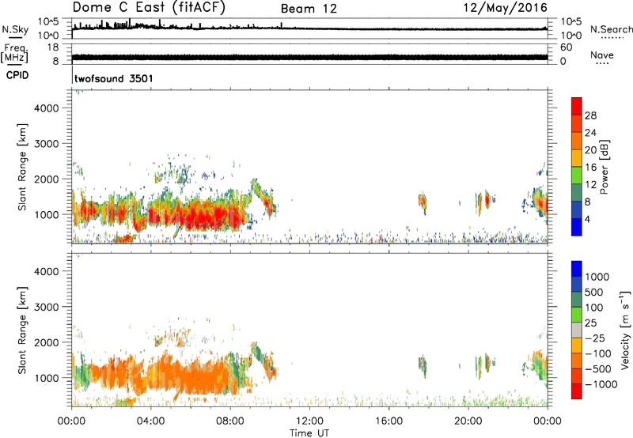This screenshot has height=438, width=633.
Task: Click the "Power [dB]" colorbar title
Action: 604,167
